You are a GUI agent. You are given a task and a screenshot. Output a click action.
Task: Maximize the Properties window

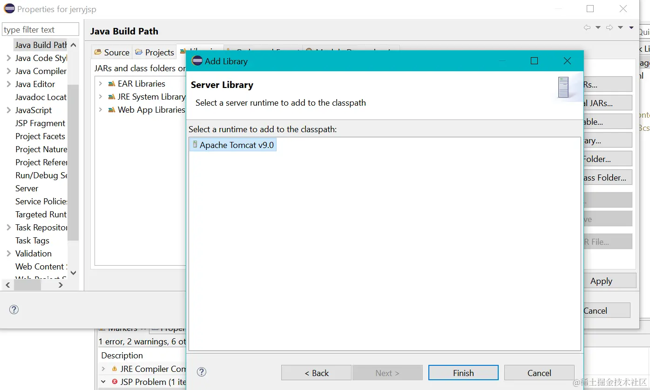point(590,9)
